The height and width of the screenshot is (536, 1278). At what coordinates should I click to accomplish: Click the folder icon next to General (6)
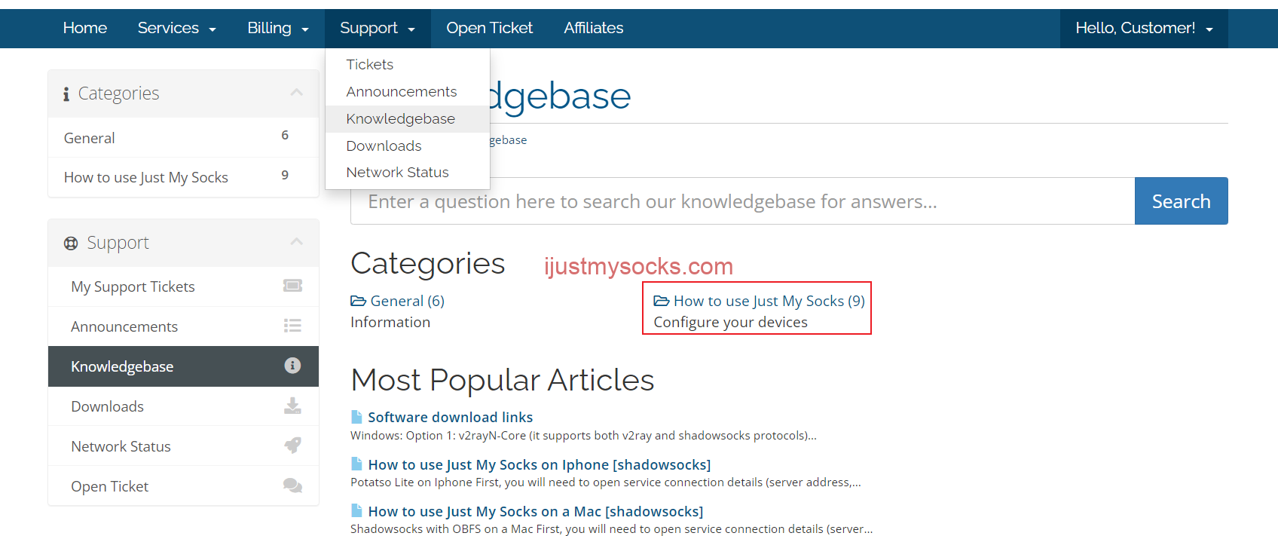click(x=359, y=301)
